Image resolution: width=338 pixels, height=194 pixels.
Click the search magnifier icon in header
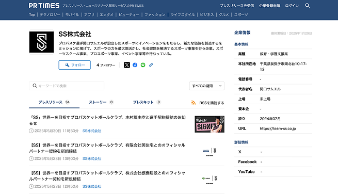coord(308,6)
